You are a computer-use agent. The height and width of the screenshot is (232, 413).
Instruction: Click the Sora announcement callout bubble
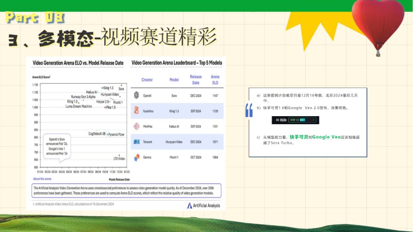57,146
